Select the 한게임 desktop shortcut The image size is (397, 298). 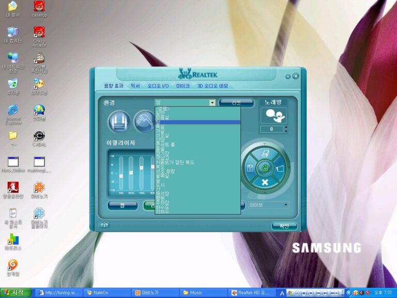pyautogui.click(x=13, y=268)
